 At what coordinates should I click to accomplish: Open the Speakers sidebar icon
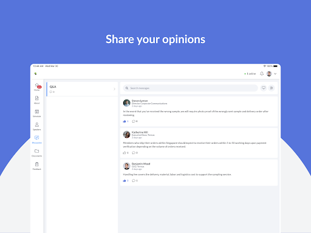pos(37,126)
